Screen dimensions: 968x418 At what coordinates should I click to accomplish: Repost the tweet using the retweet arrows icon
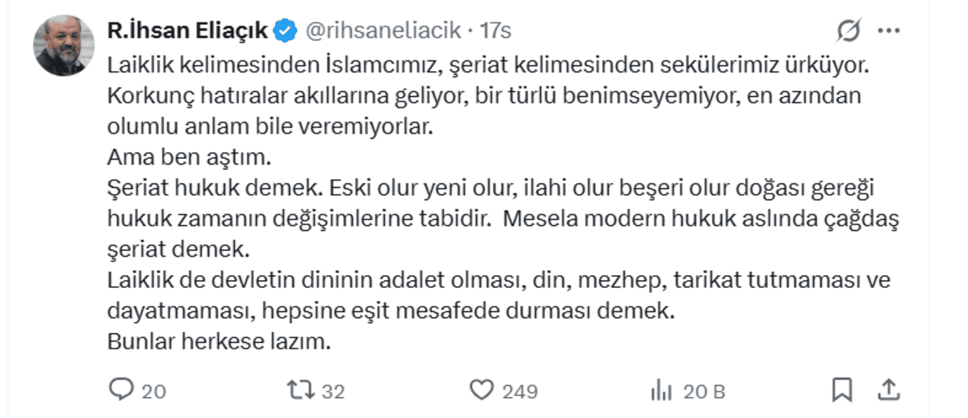(302, 391)
